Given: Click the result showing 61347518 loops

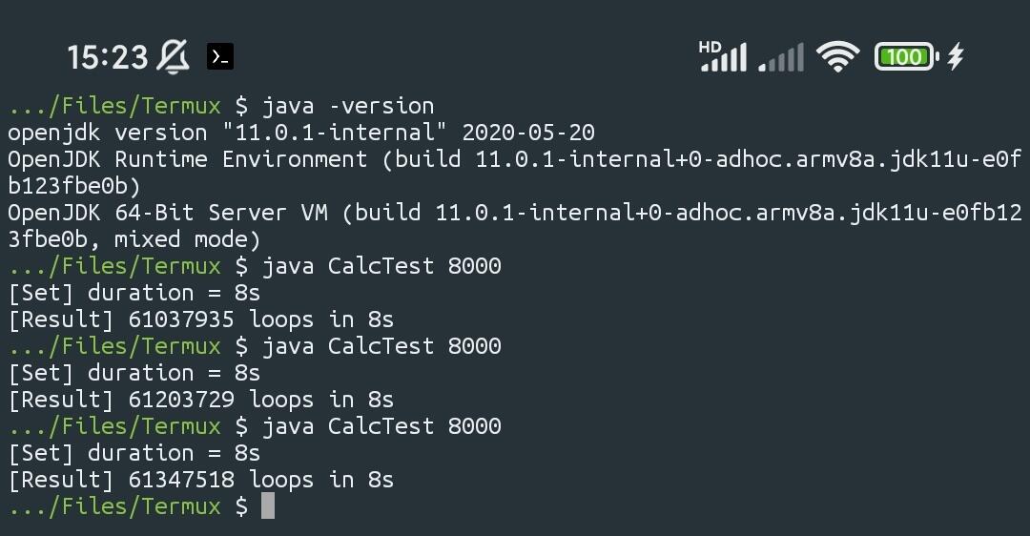Looking at the screenshot, I should click(200, 480).
